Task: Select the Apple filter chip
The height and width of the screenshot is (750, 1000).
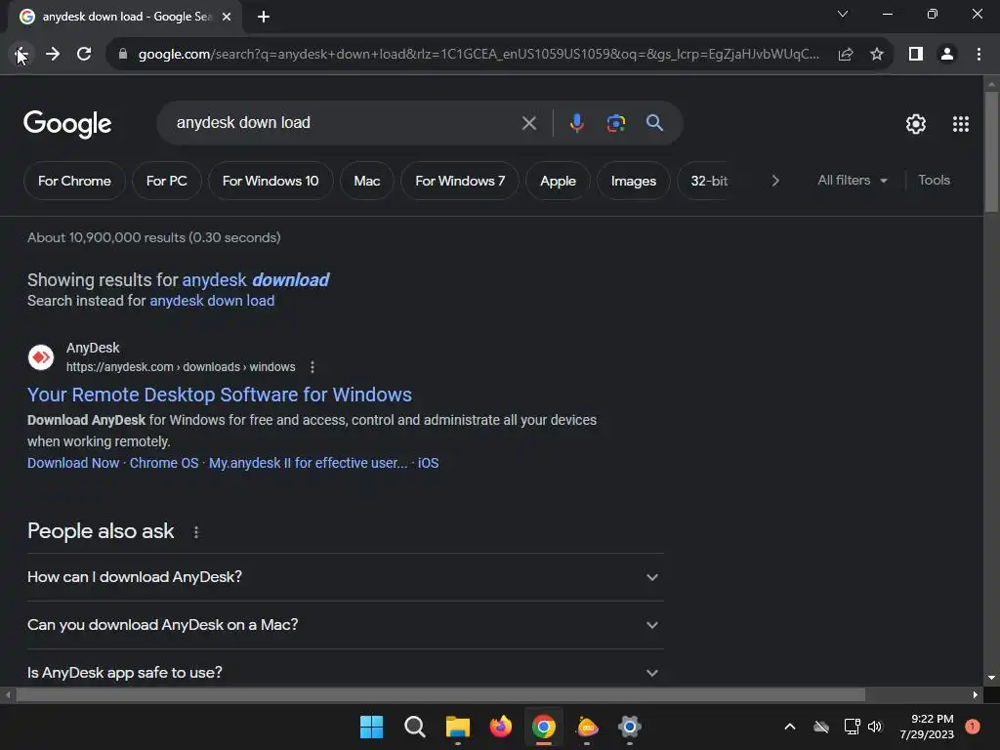Action: pyautogui.click(x=558, y=181)
